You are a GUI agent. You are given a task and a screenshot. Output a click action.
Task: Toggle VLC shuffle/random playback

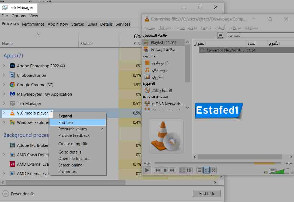[213, 170]
